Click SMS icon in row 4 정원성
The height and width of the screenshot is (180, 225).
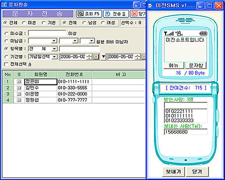click(19, 100)
